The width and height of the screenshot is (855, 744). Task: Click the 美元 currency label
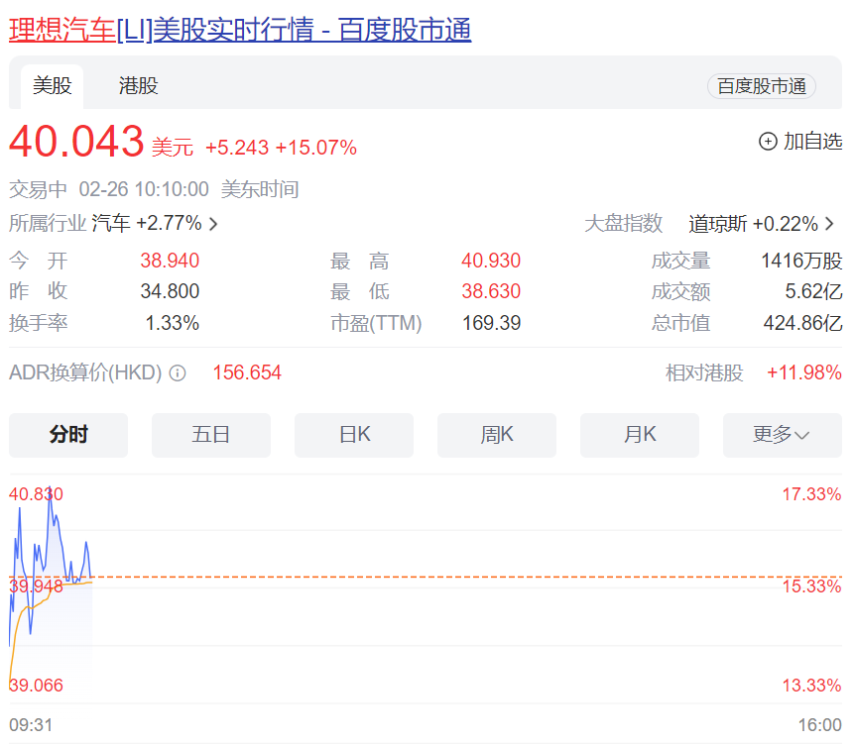[173, 148]
